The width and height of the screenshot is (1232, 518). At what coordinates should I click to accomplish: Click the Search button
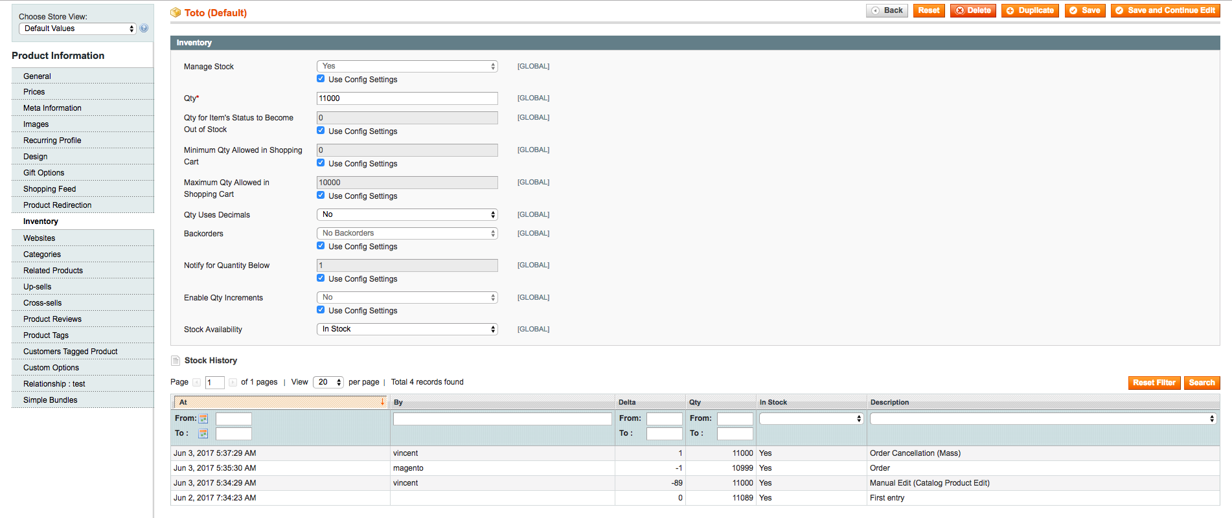[x=1202, y=383]
